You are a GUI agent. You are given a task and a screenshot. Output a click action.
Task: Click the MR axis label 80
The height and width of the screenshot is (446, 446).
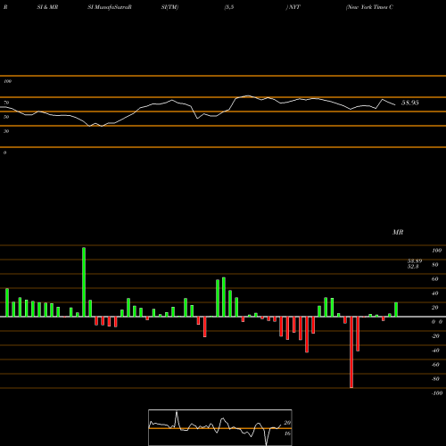[x=435, y=265]
